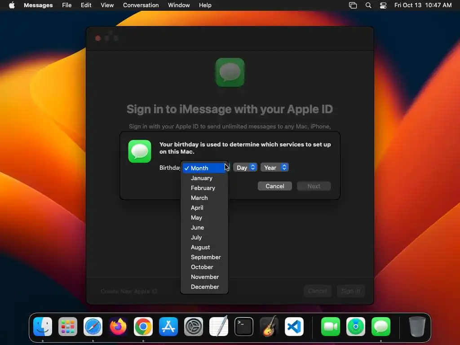Choose January from the month list
This screenshot has width=460, height=345.
click(x=204, y=178)
